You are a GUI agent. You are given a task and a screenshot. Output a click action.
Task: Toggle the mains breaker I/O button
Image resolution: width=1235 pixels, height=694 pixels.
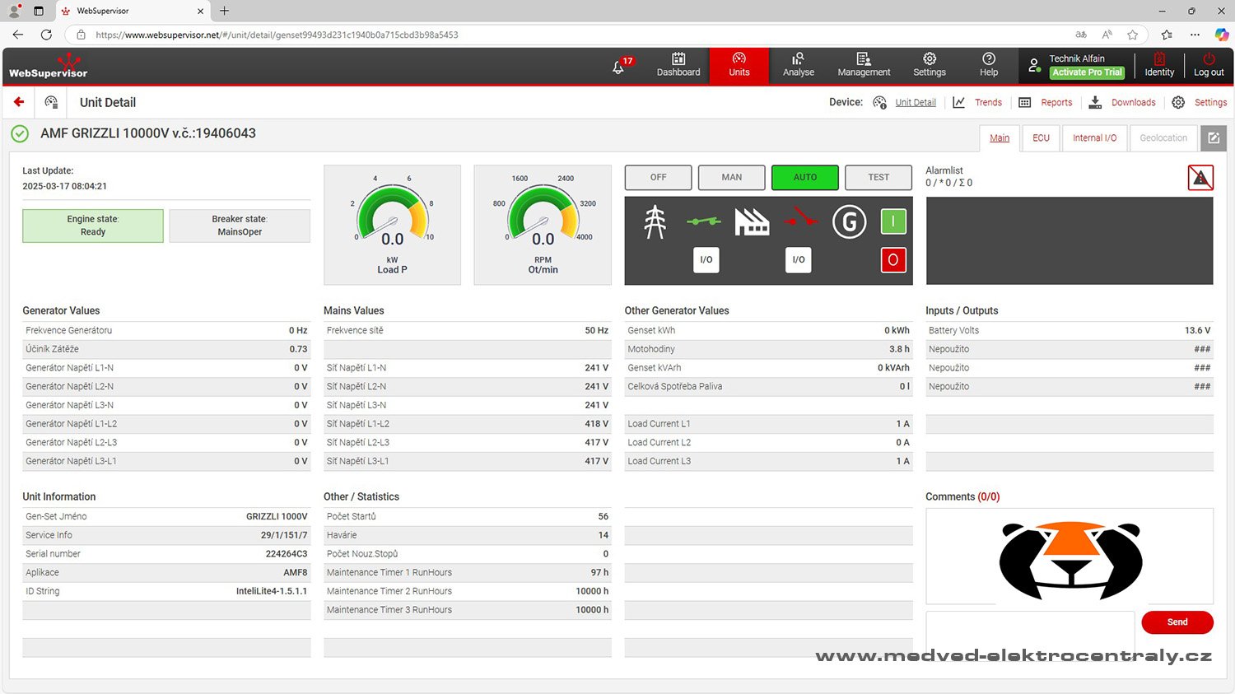706,259
